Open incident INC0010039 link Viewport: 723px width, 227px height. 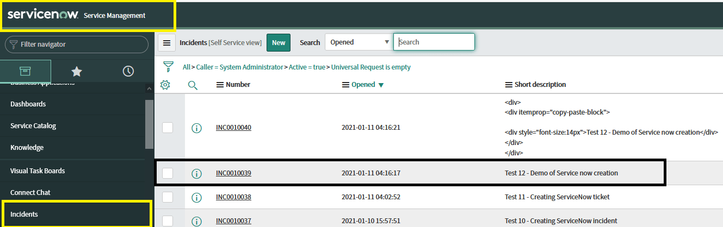click(233, 173)
